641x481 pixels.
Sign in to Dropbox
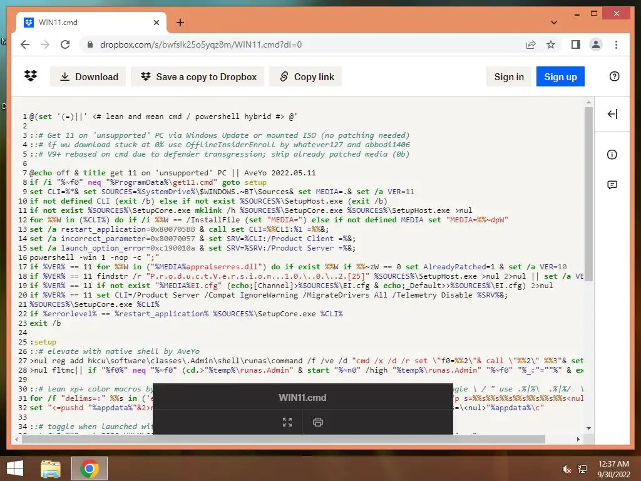pyautogui.click(x=508, y=76)
